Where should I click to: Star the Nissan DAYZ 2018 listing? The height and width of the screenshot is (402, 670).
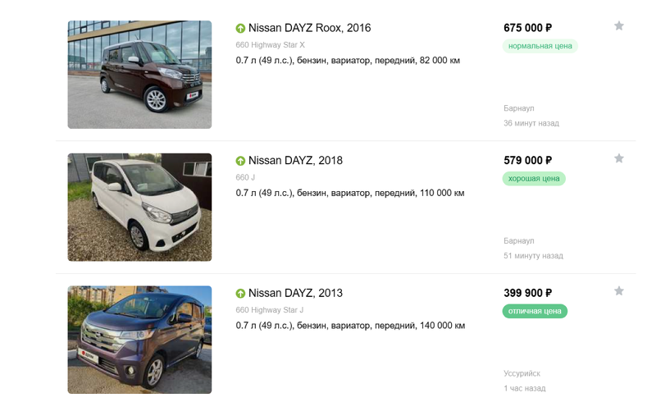click(619, 158)
